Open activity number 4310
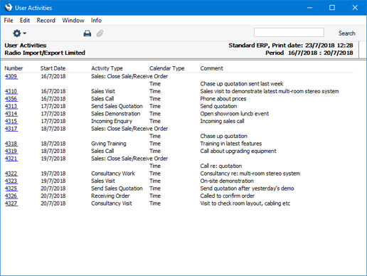 click(x=11, y=91)
